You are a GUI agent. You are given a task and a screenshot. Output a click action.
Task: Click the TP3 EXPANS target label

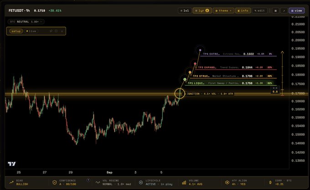(x=207, y=67)
